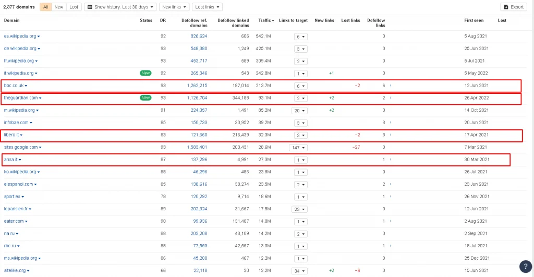The height and width of the screenshot is (277, 534).
Task: Sort by DR column header
Action: coord(163,20)
